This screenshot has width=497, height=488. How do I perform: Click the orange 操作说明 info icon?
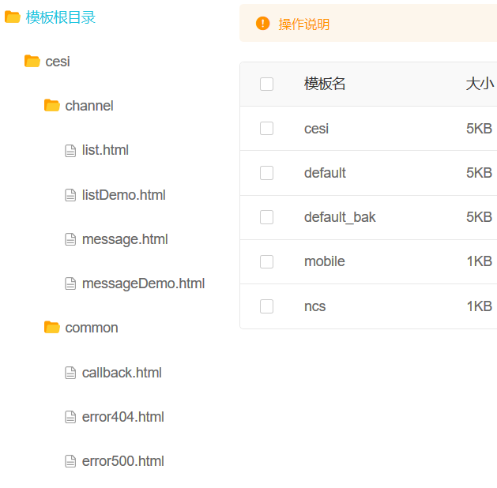pos(263,24)
